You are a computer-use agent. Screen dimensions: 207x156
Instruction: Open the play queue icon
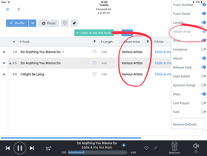coord(48,148)
